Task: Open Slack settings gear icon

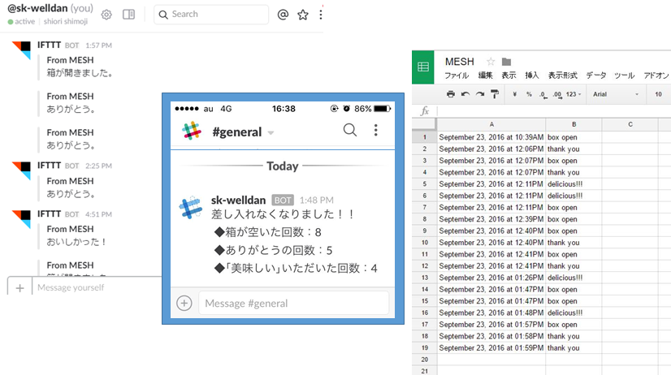Action: pyautogui.click(x=106, y=15)
